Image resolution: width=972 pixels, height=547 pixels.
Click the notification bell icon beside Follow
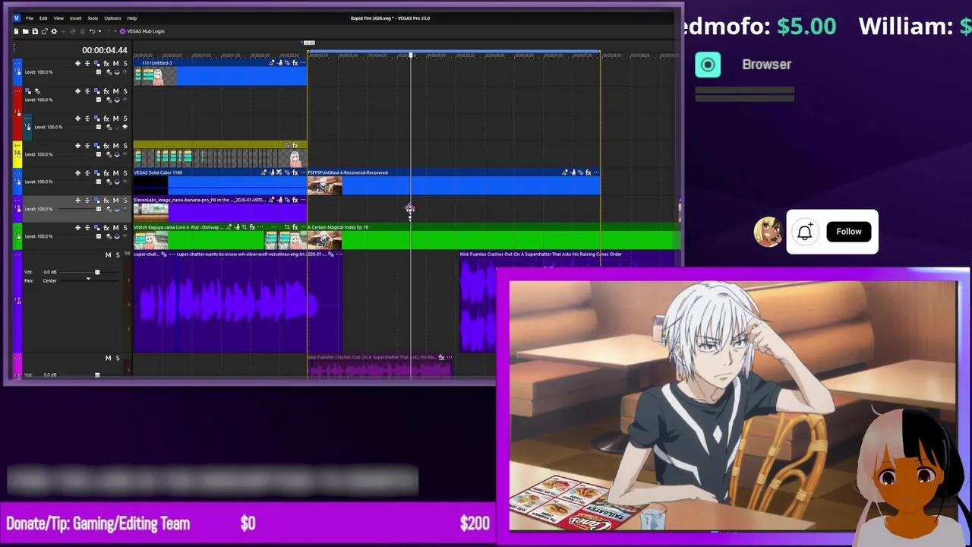pyautogui.click(x=805, y=232)
